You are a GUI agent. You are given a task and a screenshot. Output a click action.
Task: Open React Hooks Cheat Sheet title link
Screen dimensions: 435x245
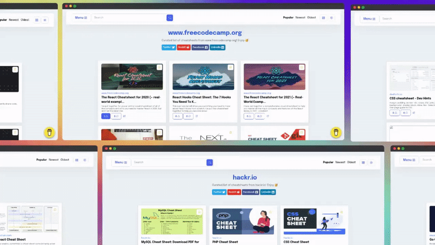[202, 100]
